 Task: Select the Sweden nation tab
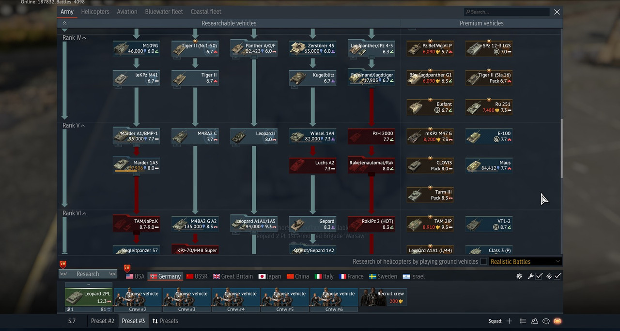click(383, 276)
